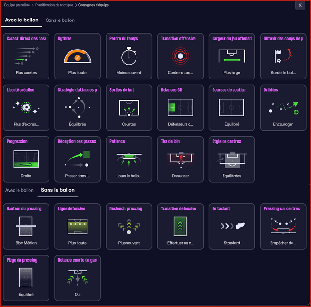Click the Dribbles green arrow icon

(x=283, y=108)
